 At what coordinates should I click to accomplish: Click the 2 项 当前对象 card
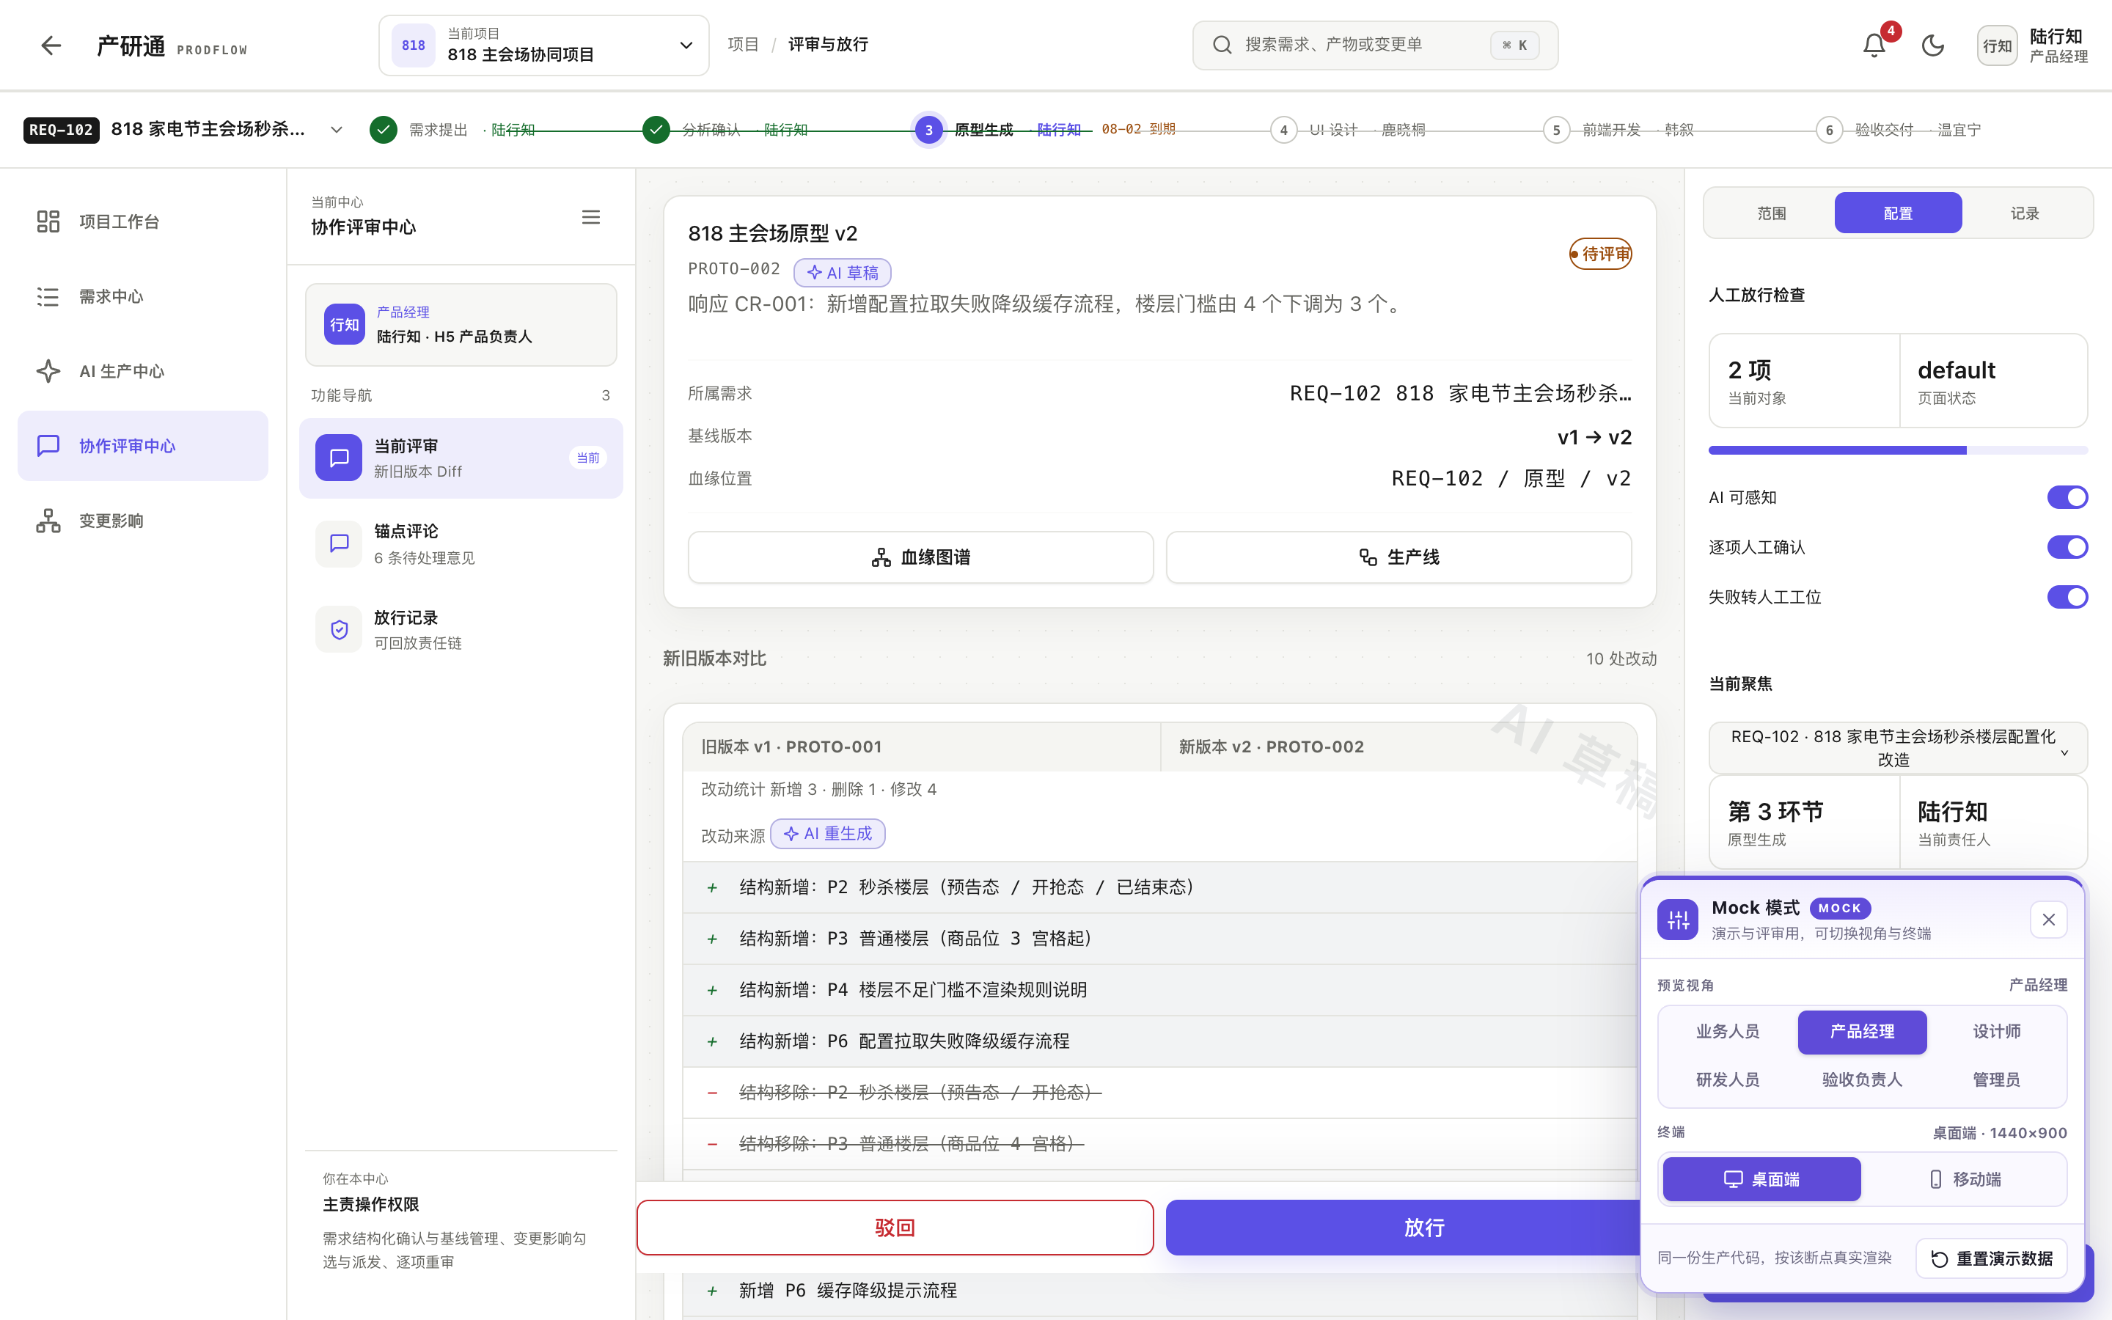pyautogui.click(x=1804, y=381)
